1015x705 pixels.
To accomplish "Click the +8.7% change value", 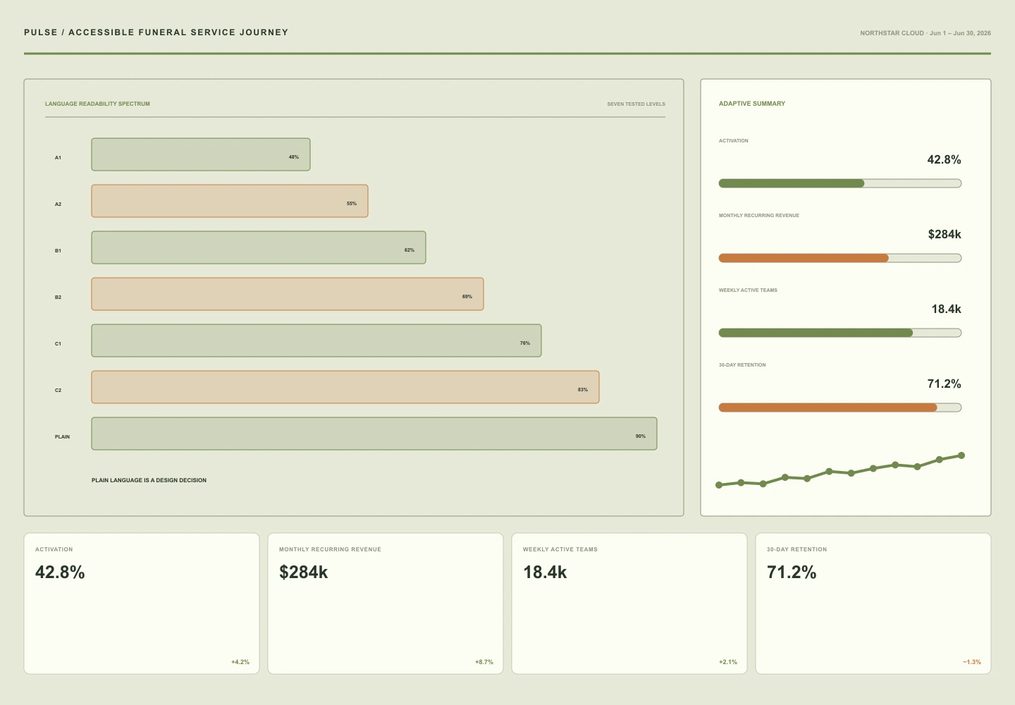I will pyautogui.click(x=484, y=662).
